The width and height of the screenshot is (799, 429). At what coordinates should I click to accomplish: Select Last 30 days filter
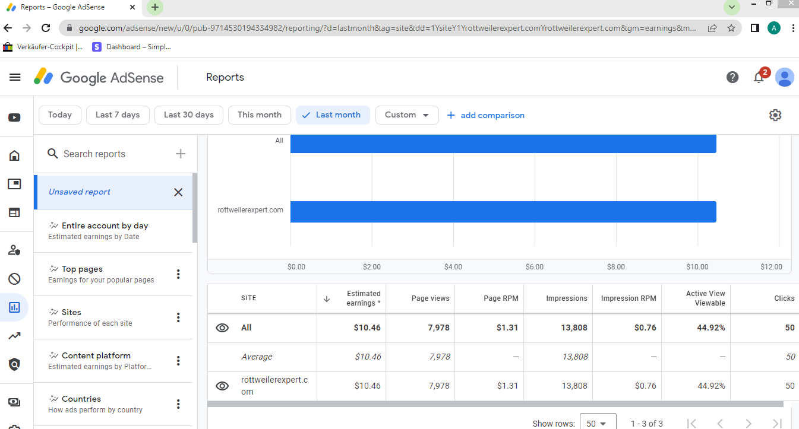tap(189, 115)
